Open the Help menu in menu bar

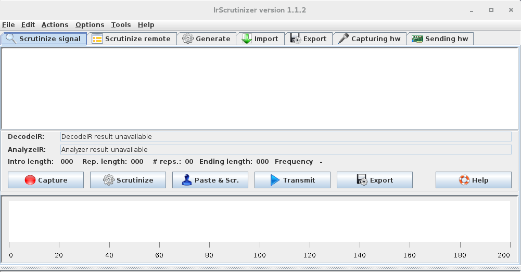pos(146,25)
